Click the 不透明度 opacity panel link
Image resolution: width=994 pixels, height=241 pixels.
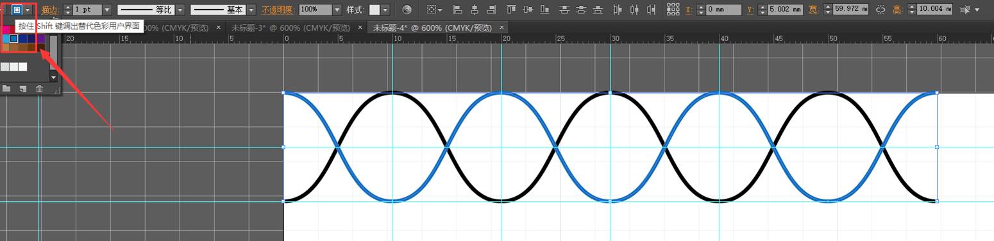coord(277,10)
